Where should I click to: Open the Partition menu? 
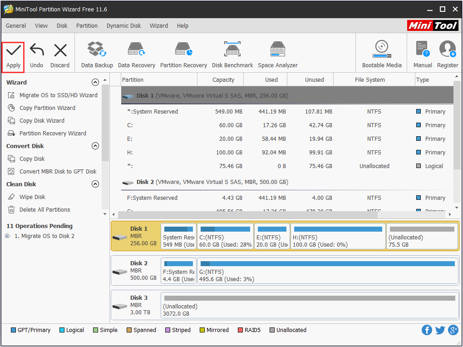[87, 26]
